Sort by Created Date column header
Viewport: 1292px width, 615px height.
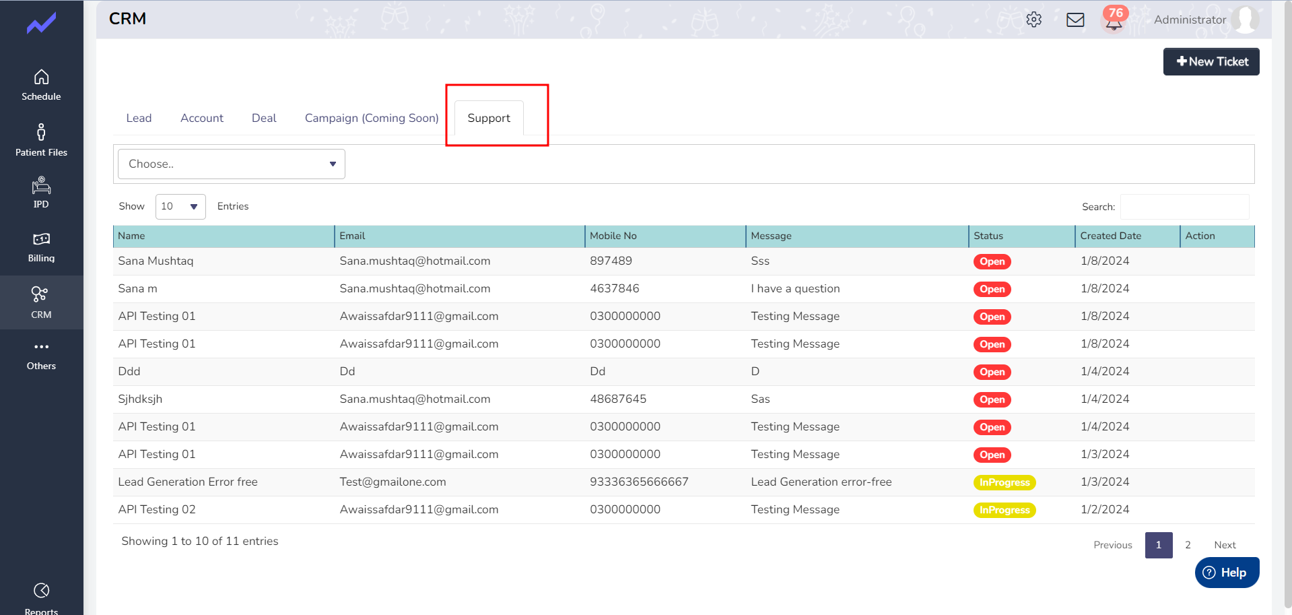1128,236
